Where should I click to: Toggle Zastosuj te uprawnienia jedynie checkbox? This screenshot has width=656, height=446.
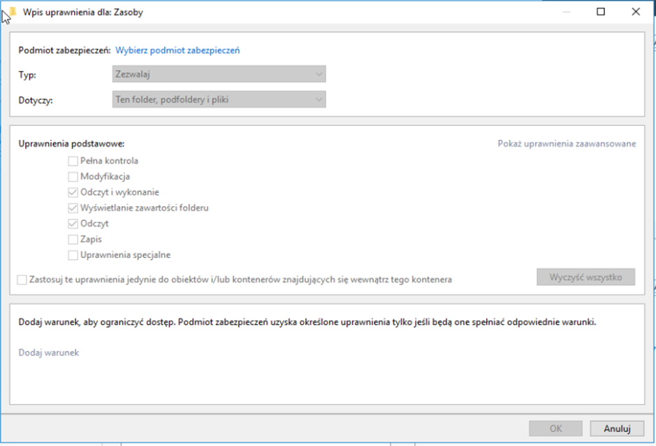point(22,280)
